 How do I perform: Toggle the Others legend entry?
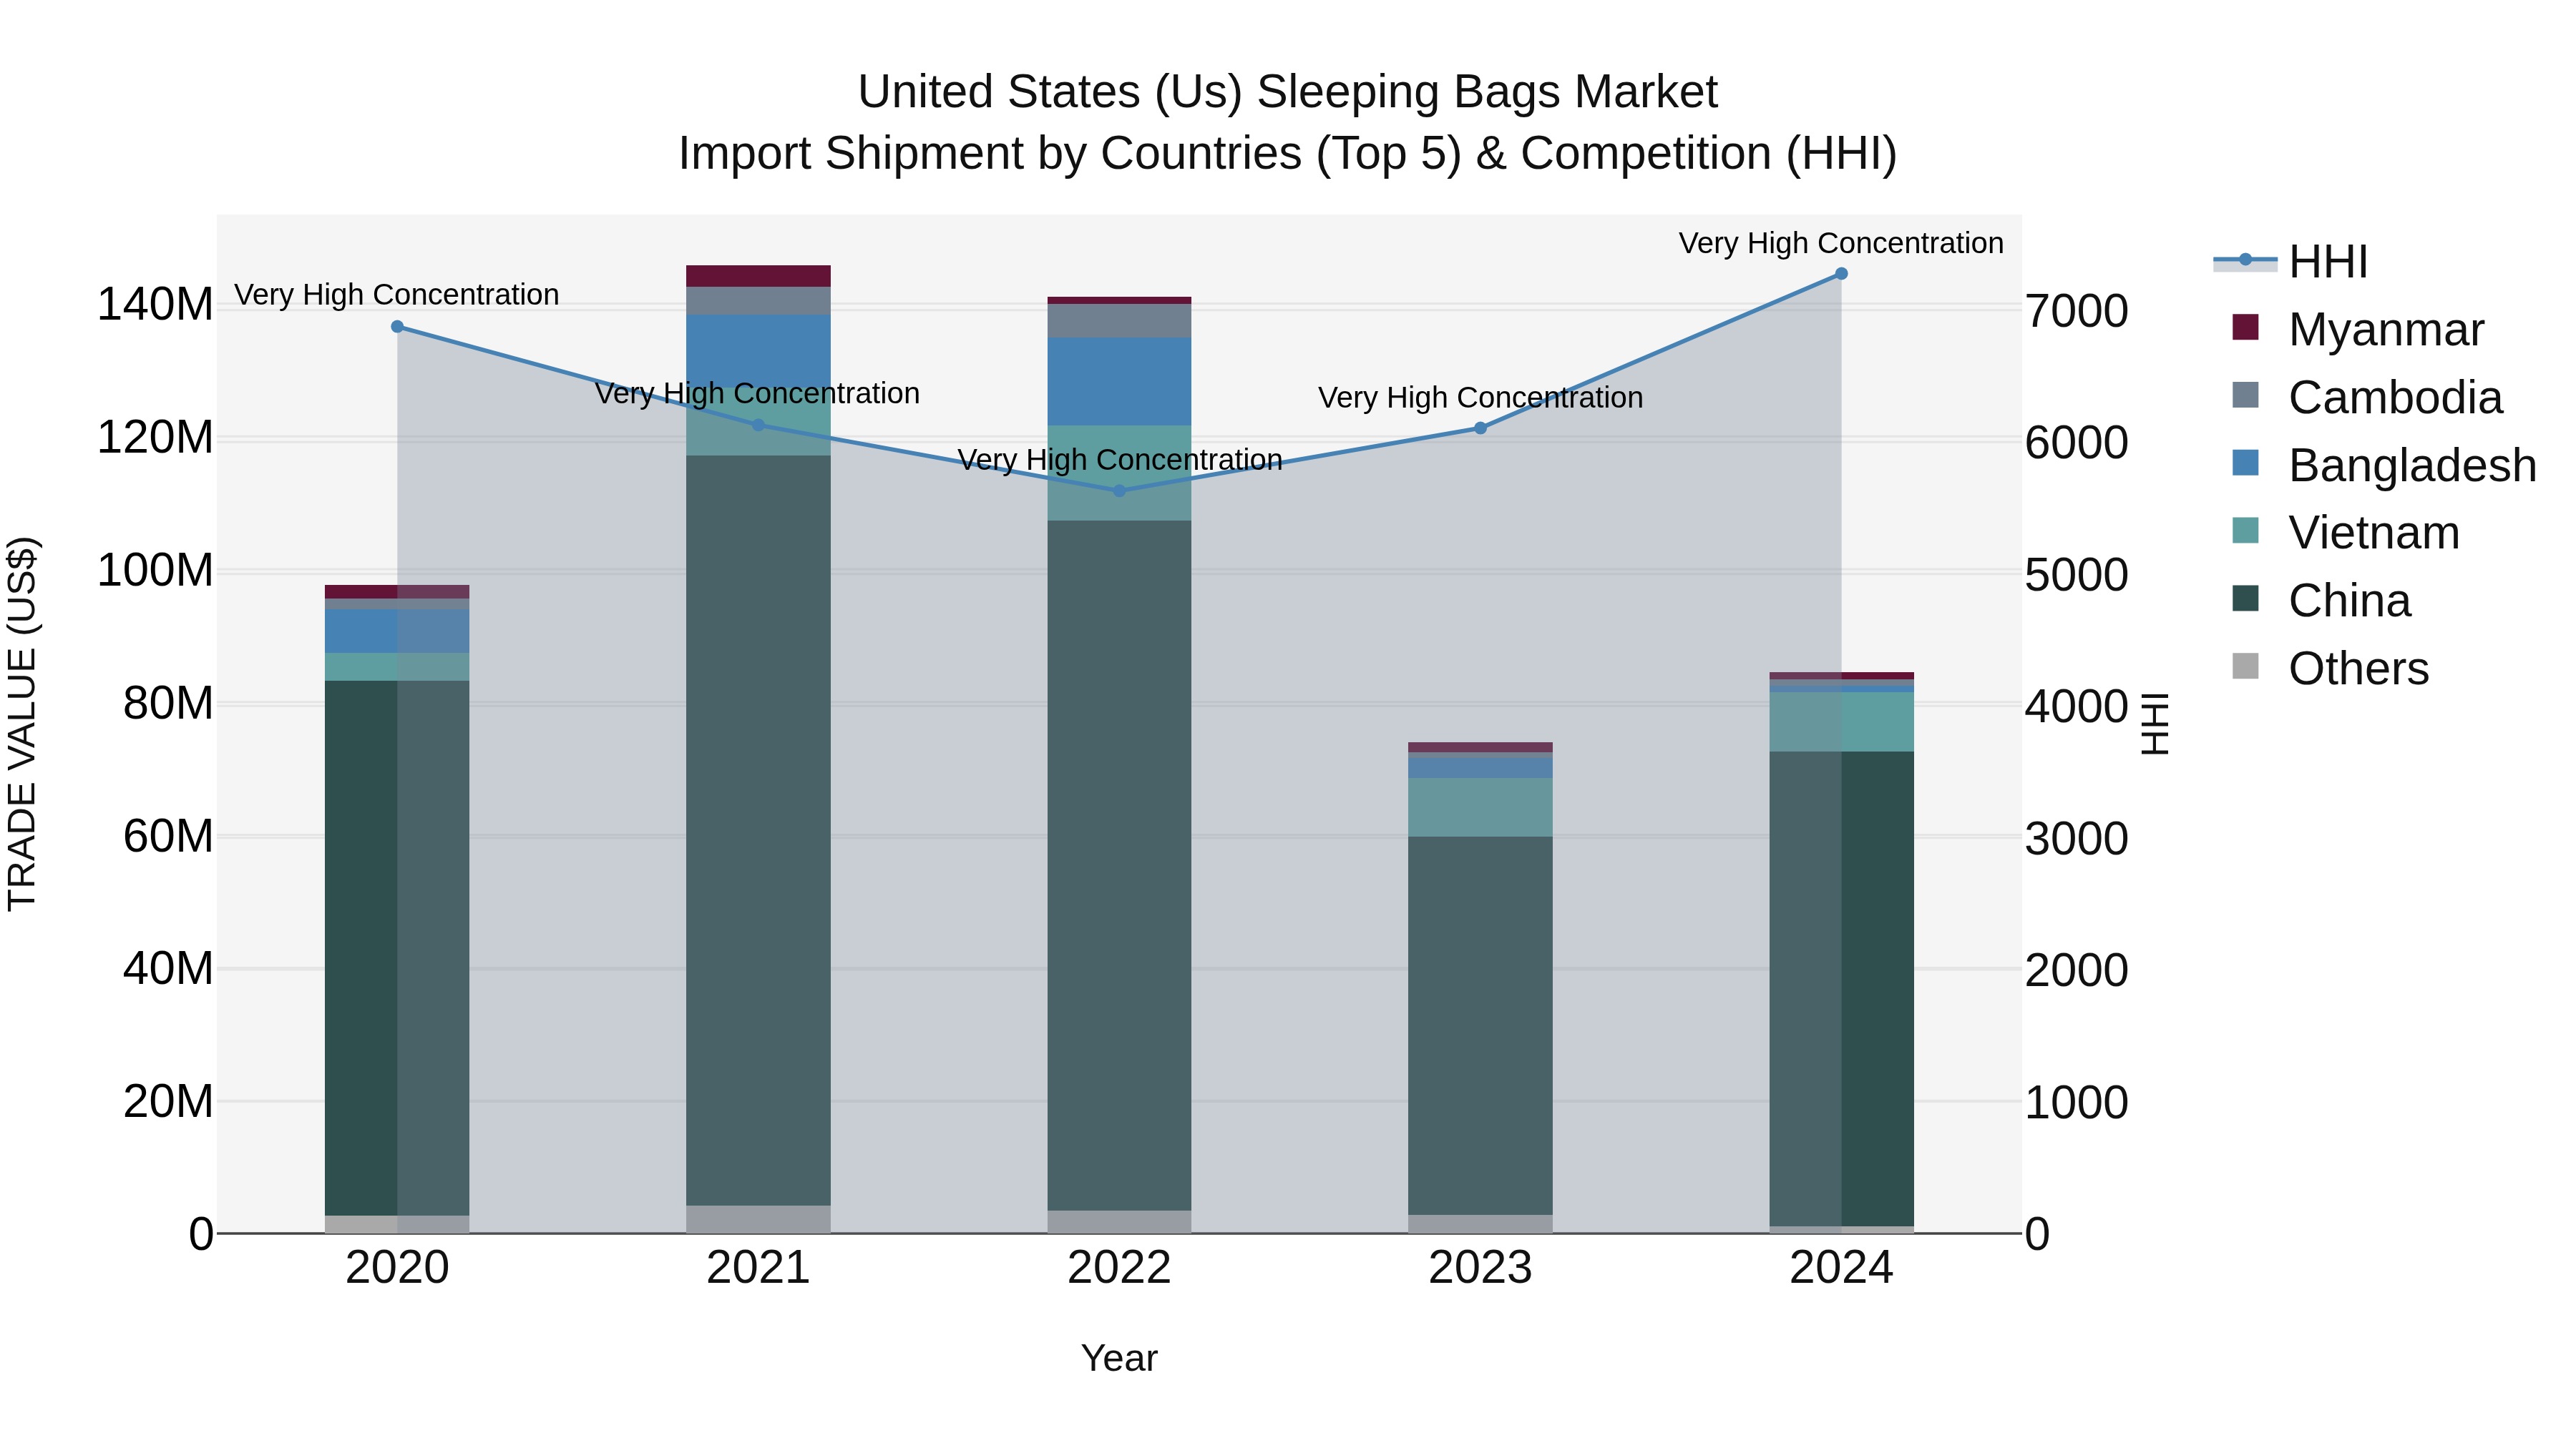[x=2330, y=669]
